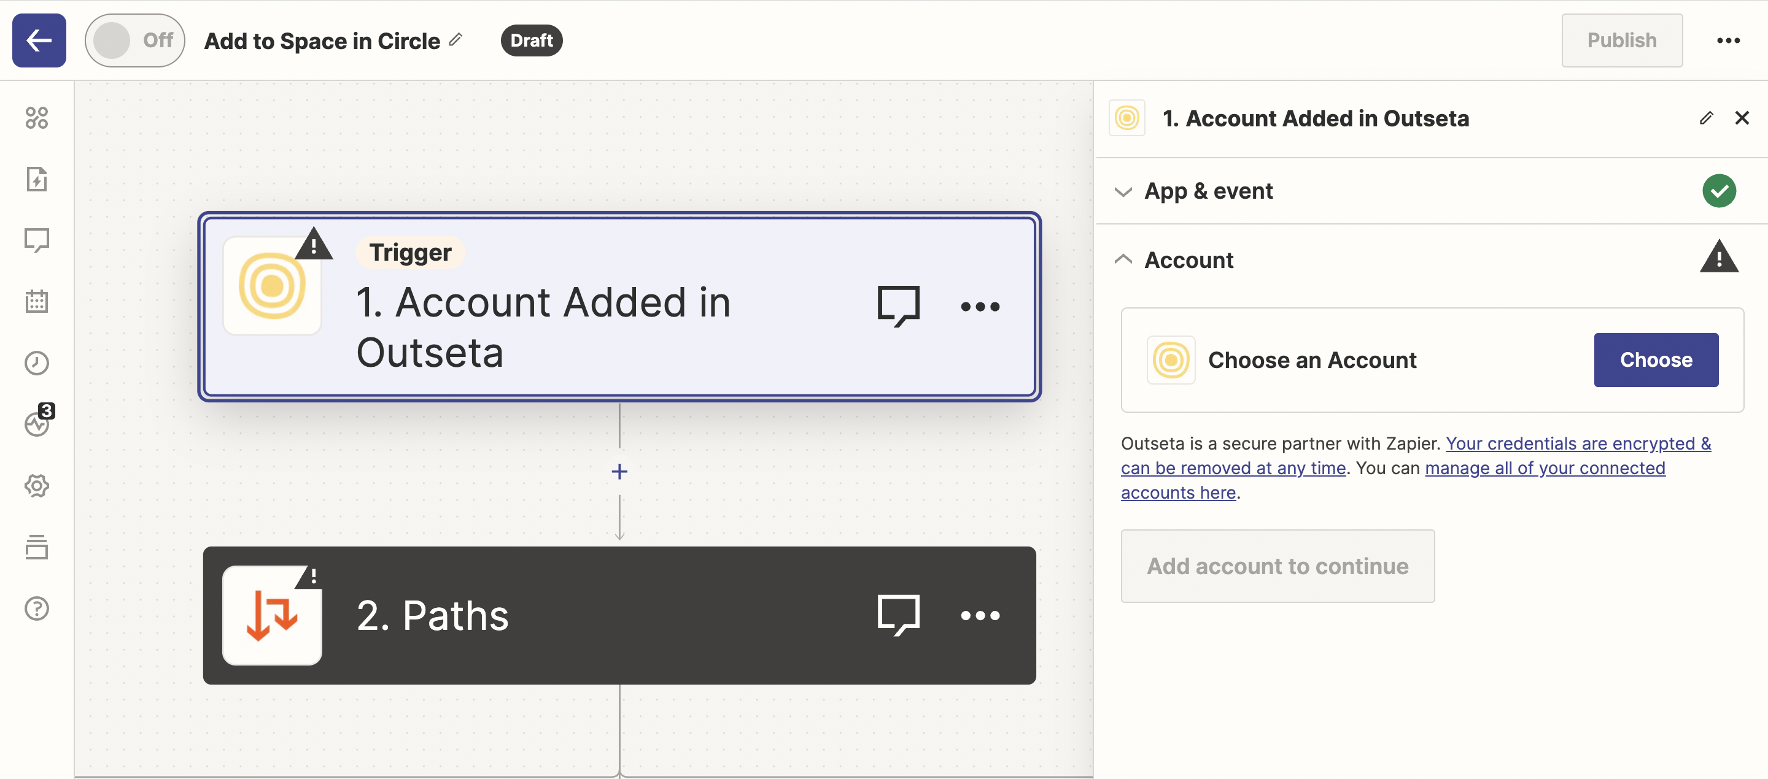This screenshot has width=1768, height=779.
Task: Collapse the Account section
Action: (1188, 261)
